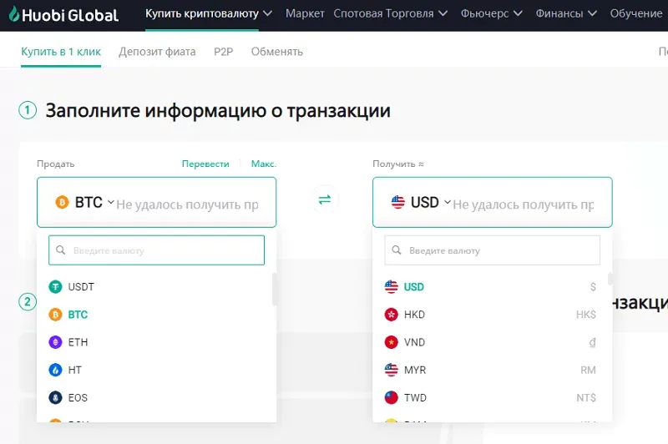
Task: Click the receive amount input field
Action: tap(524, 204)
